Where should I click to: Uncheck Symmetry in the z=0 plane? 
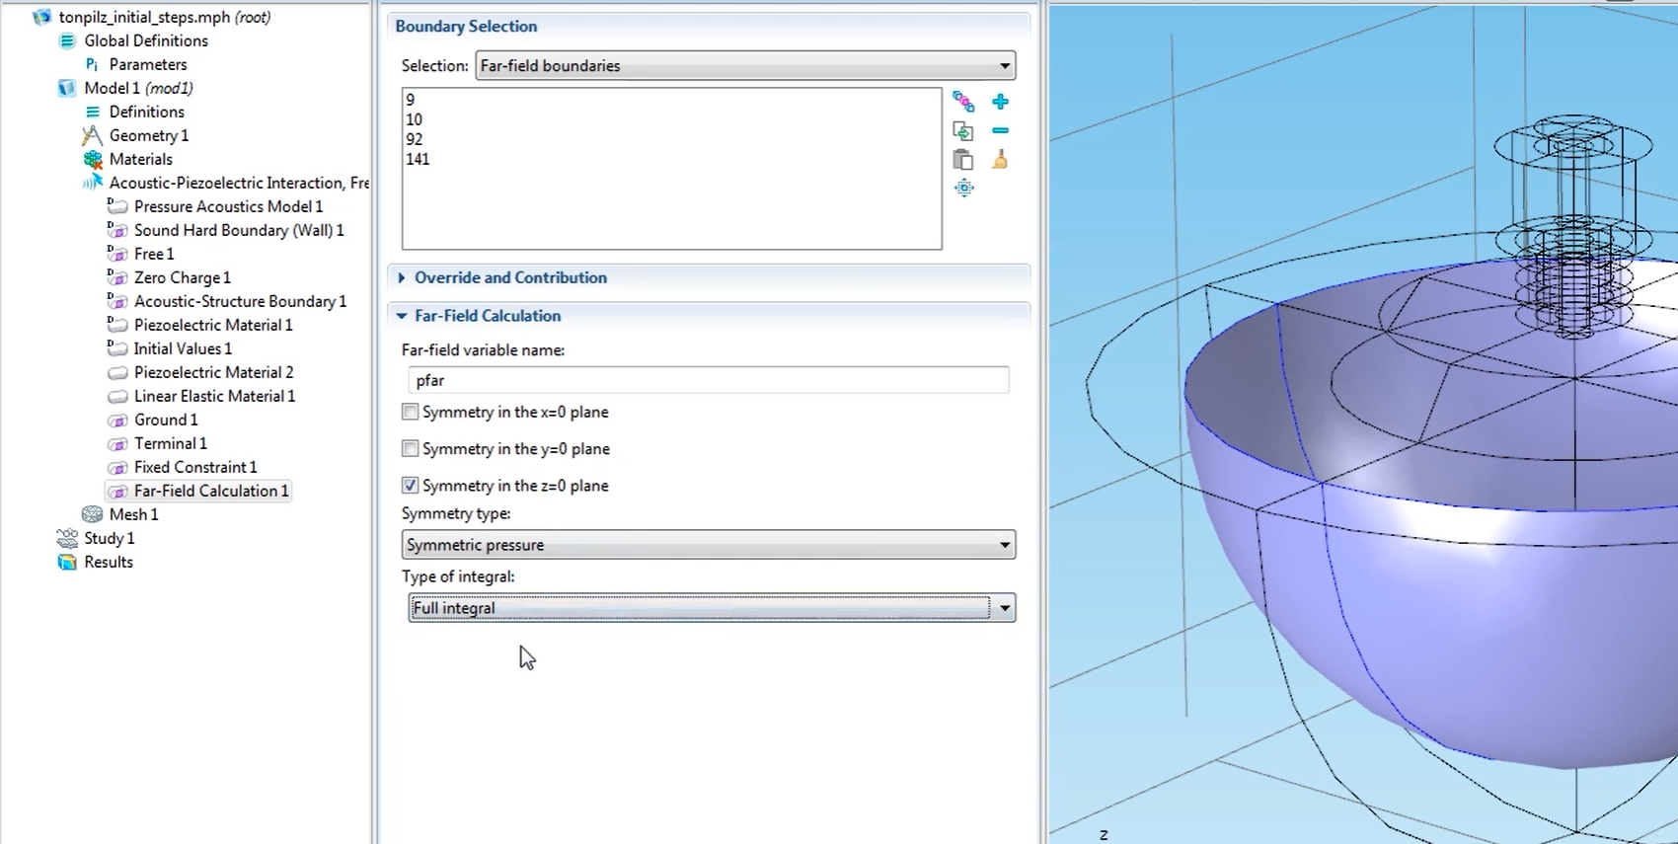tap(411, 486)
